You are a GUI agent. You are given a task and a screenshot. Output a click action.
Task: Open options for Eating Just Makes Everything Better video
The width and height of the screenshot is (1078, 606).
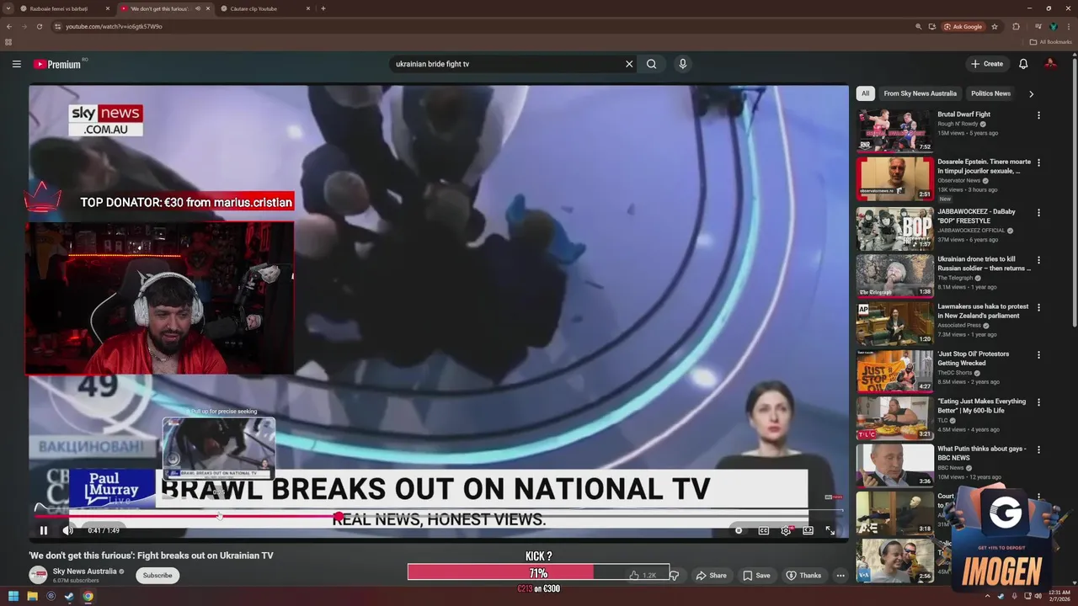[x=1038, y=402]
